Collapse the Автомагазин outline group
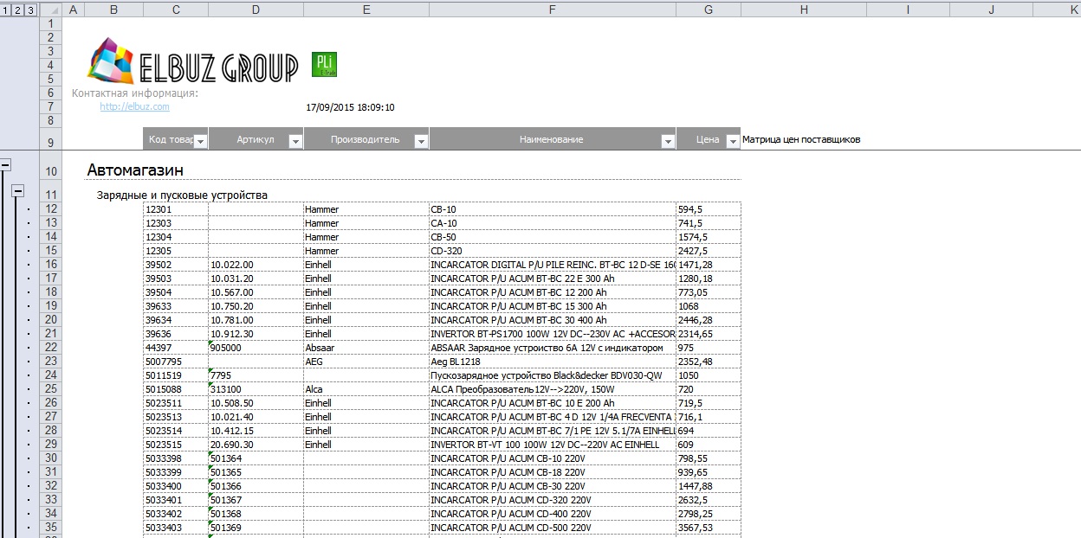The image size is (1081, 538). pos(5,163)
